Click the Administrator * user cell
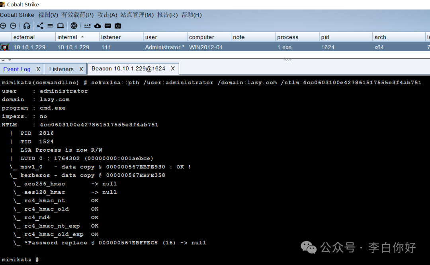The width and height of the screenshot is (430, 265). pyautogui.click(x=164, y=47)
